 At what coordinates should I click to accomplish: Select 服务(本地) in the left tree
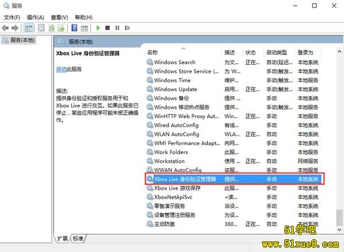point(22,40)
